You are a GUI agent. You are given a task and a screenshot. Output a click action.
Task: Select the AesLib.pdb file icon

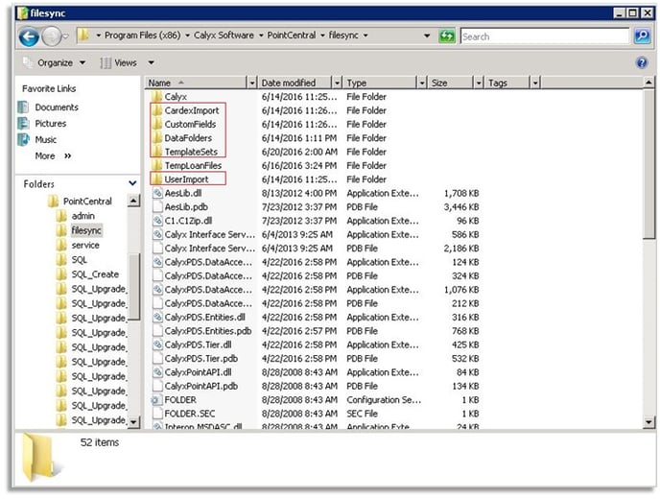click(x=157, y=206)
